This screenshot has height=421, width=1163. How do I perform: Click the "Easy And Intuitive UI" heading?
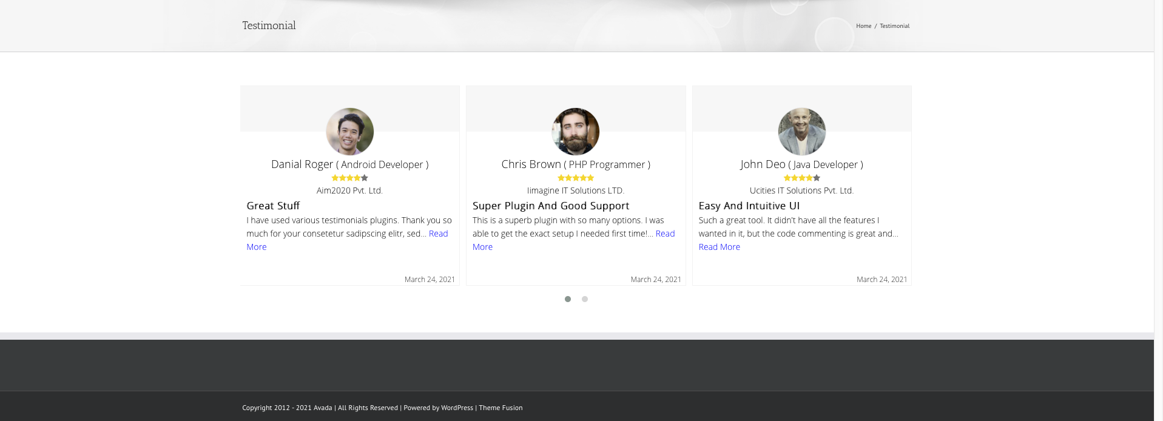[x=749, y=206]
